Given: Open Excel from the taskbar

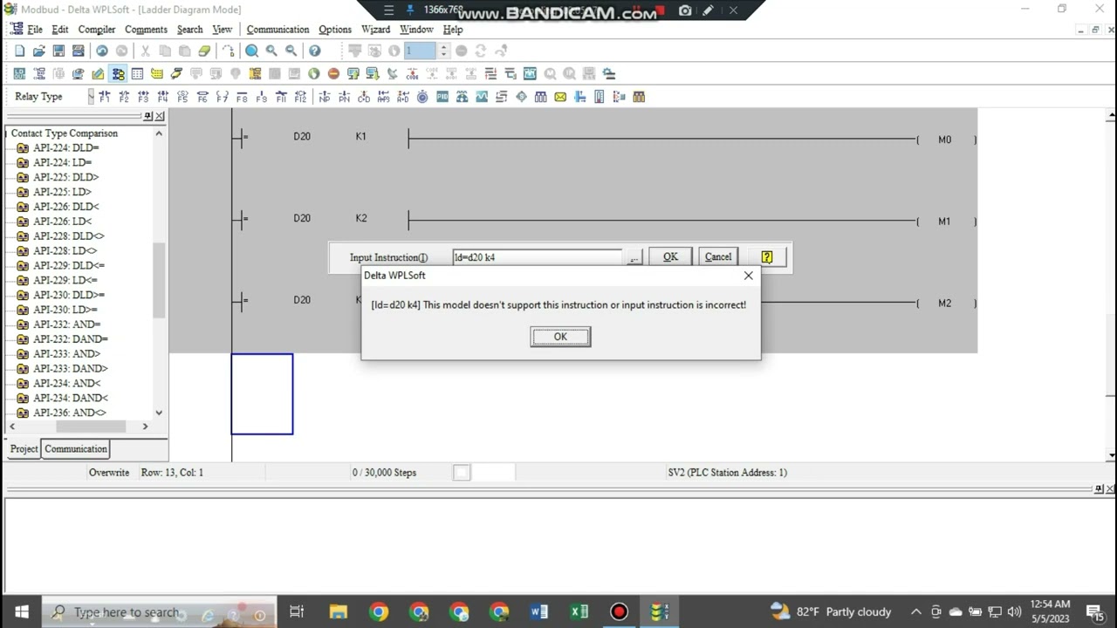Looking at the screenshot, I should (x=579, y=611).
